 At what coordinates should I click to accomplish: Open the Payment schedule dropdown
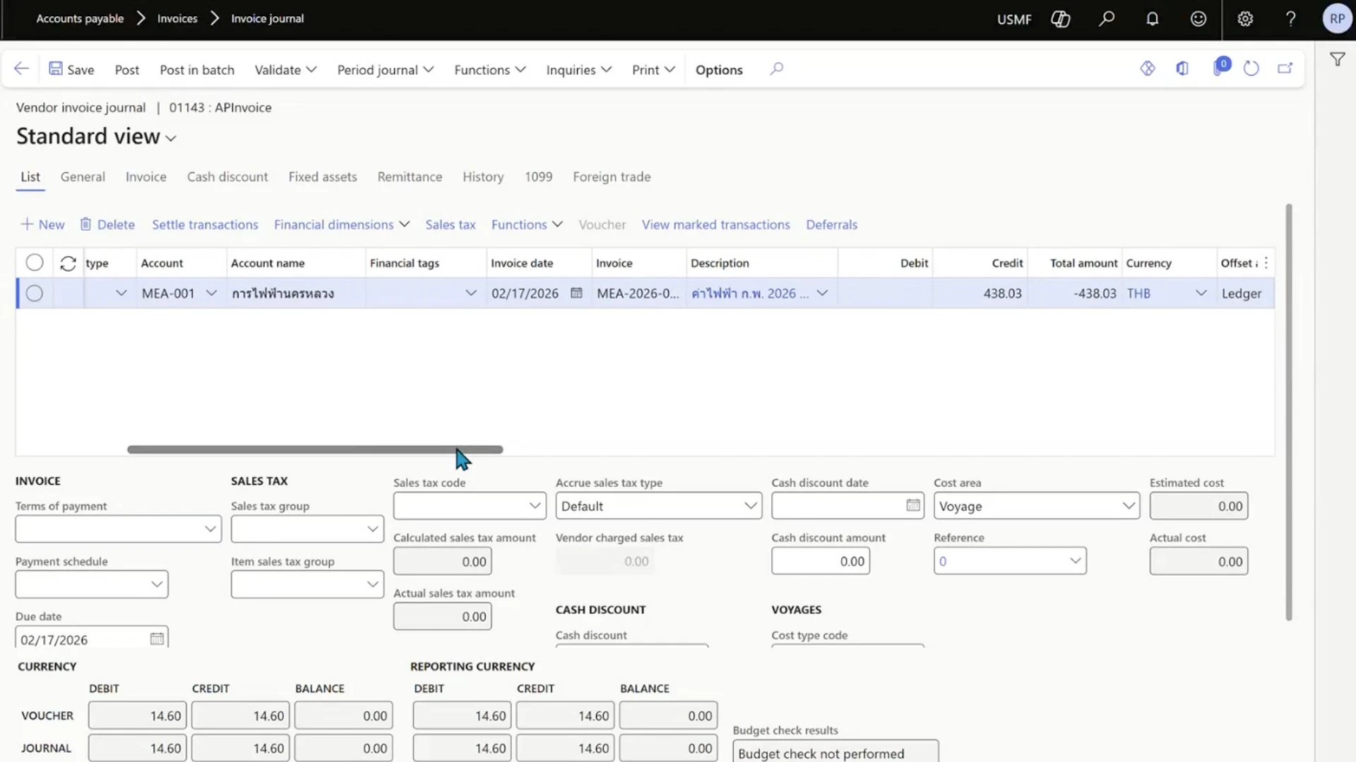pos(157,584)
